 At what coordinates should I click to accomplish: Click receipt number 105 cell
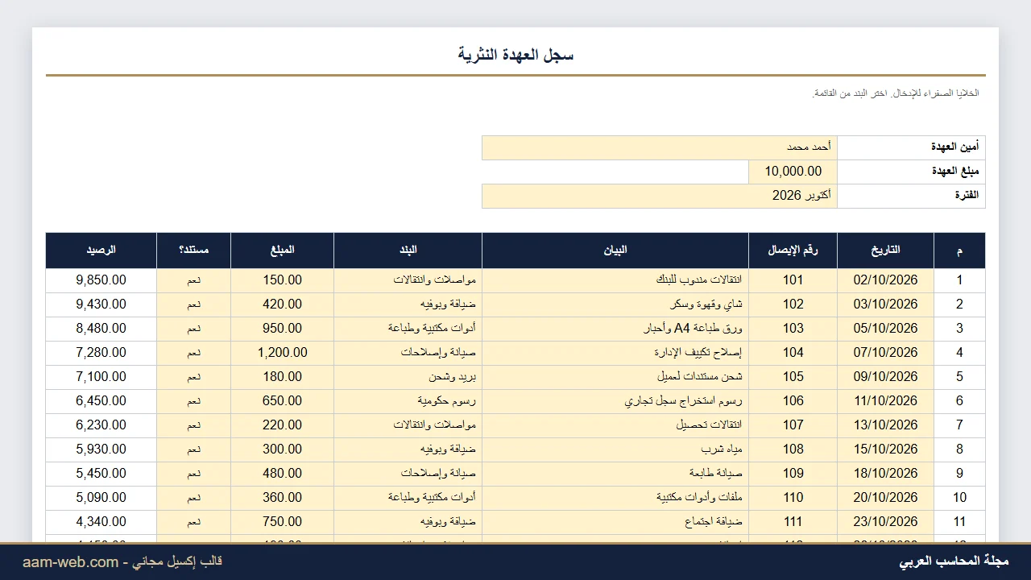pyautogui.click(x=793, y=377)
